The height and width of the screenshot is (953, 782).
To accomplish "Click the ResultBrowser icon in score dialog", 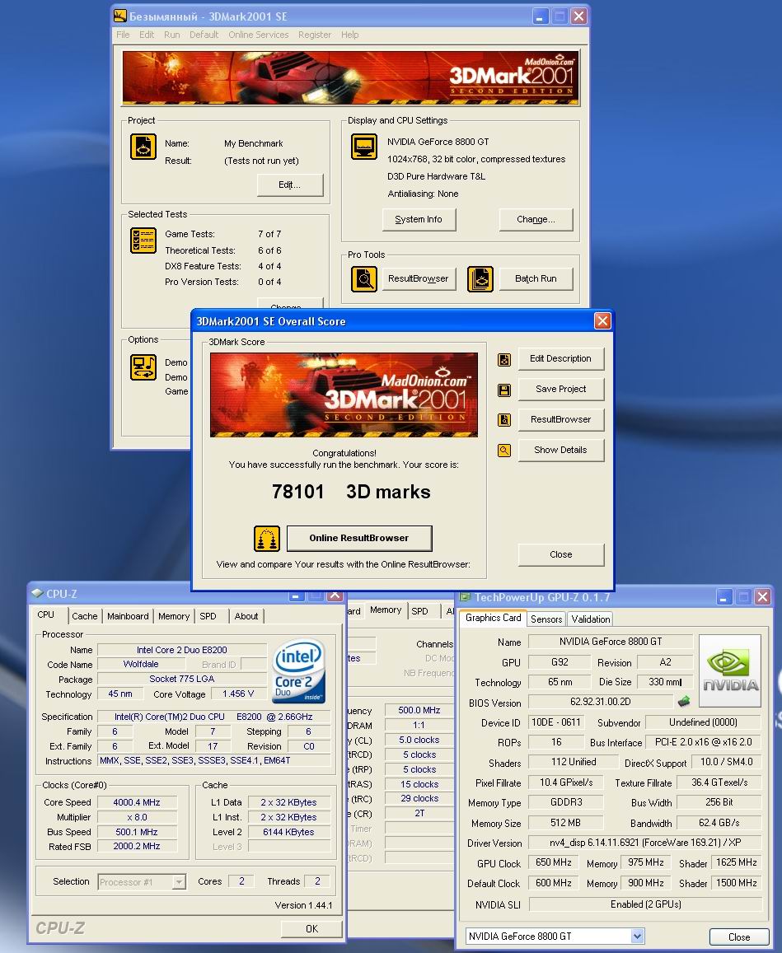I will [x=504, y=420].
